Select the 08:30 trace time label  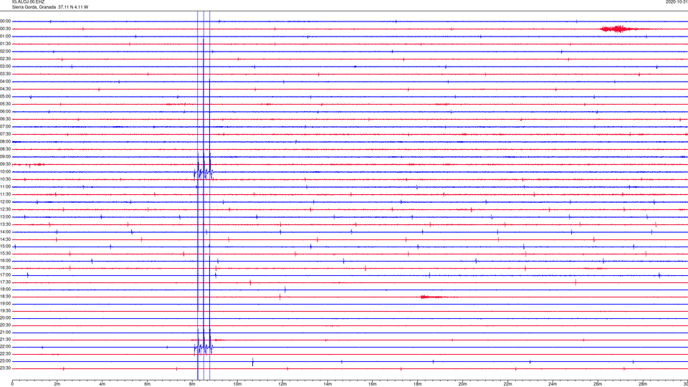[5, 149]
